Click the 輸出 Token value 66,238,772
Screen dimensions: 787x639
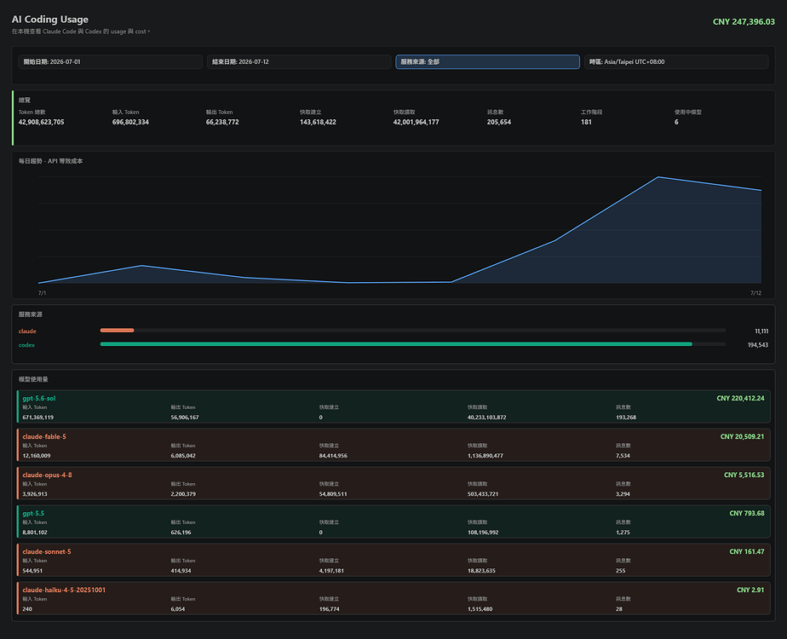coord(222,122)
